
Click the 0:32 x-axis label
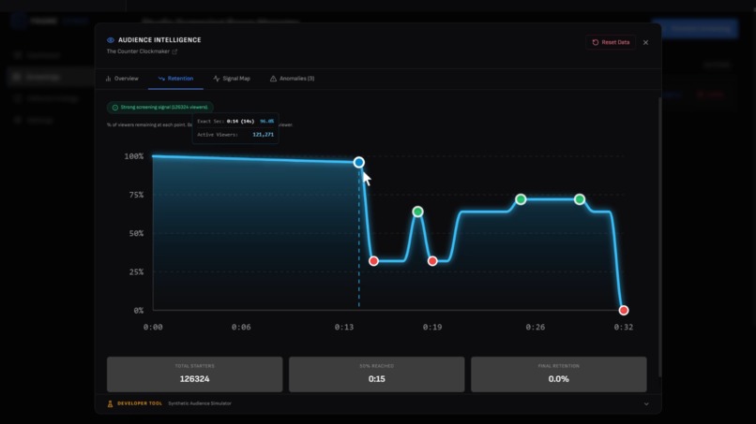tap(624, 328)
